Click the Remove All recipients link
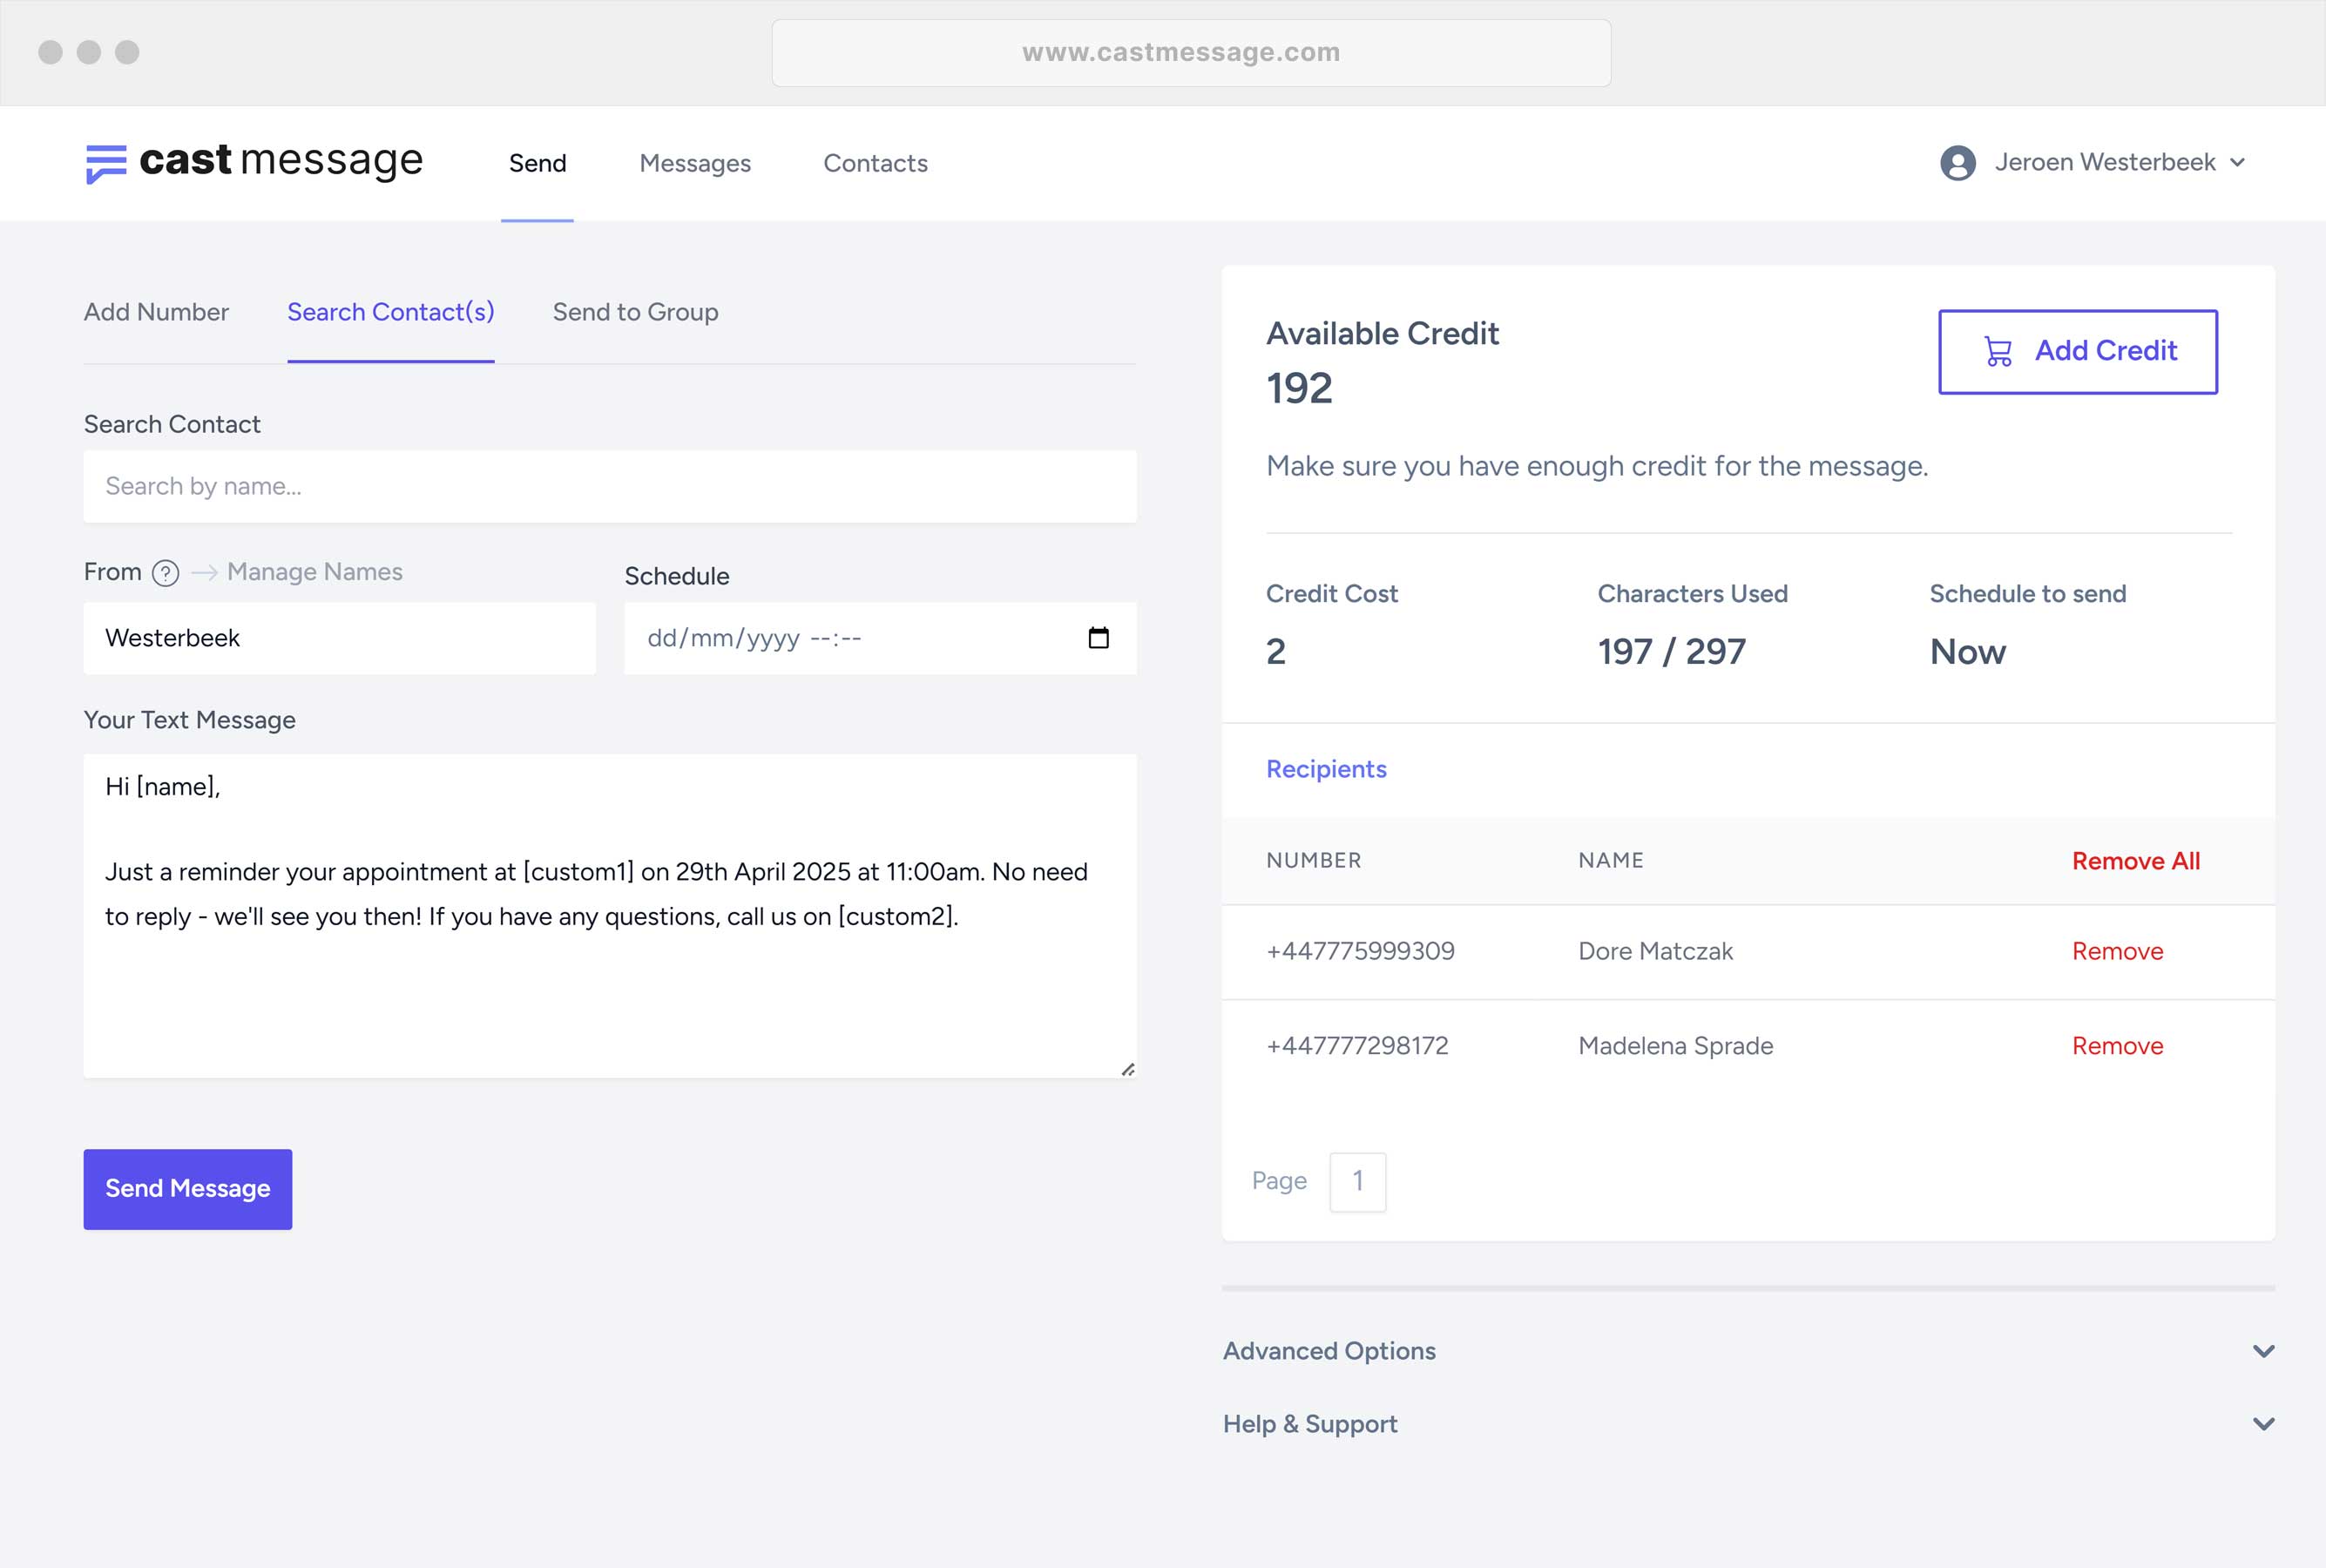2326x1568 pixels. 2135,861
